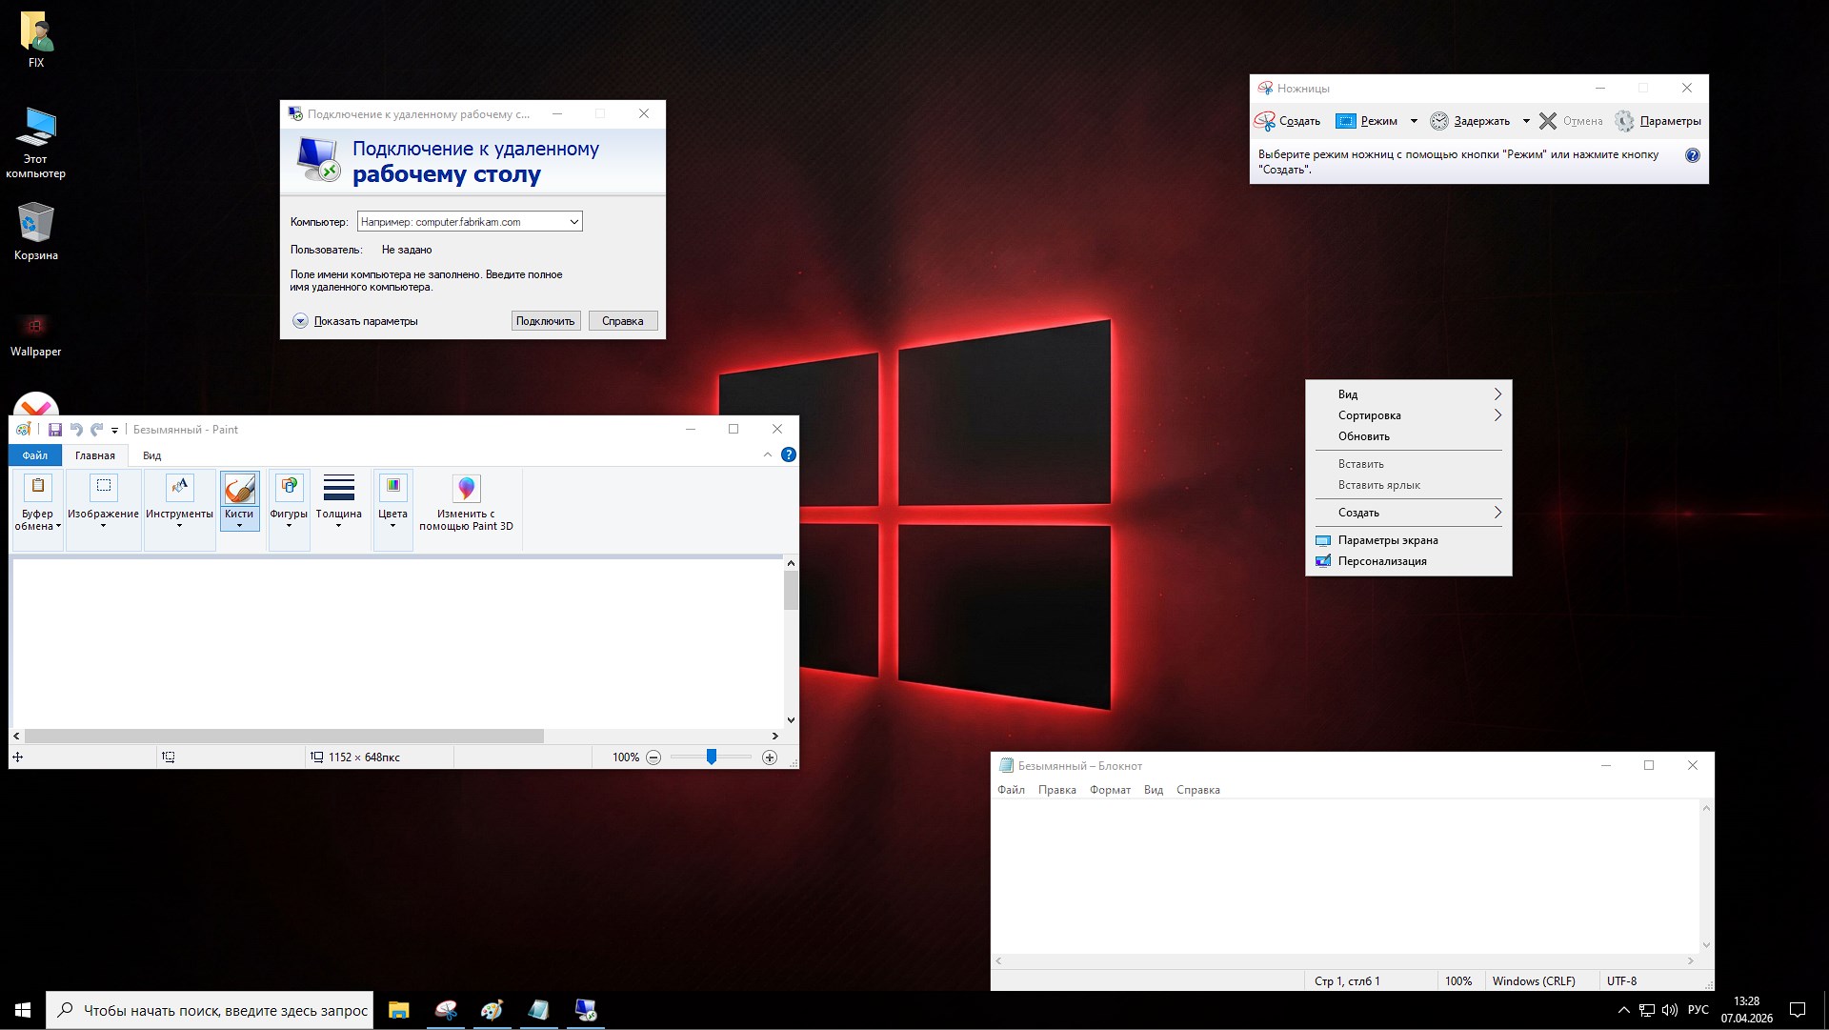Open the Формат menu in Блокнот
1829x1030 pixels.
pos(1110,790)
